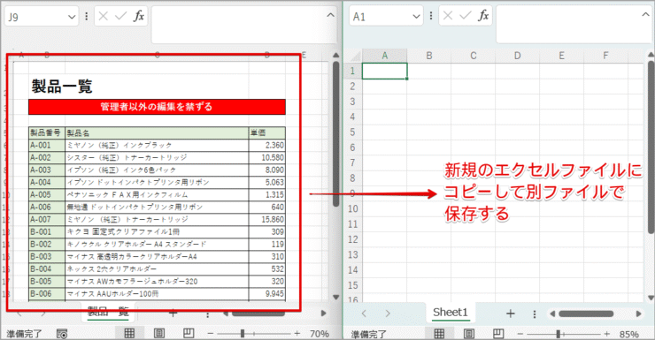Open the J9 name box dropdown
The width and height of the screenshot is (655, 340).
coord(72,17)
